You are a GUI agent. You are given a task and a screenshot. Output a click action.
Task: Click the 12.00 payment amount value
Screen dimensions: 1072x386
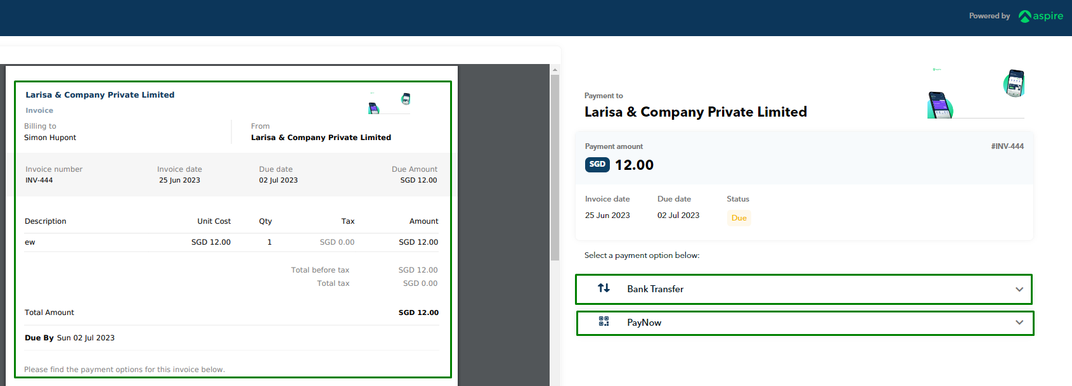tap(634, 165)
